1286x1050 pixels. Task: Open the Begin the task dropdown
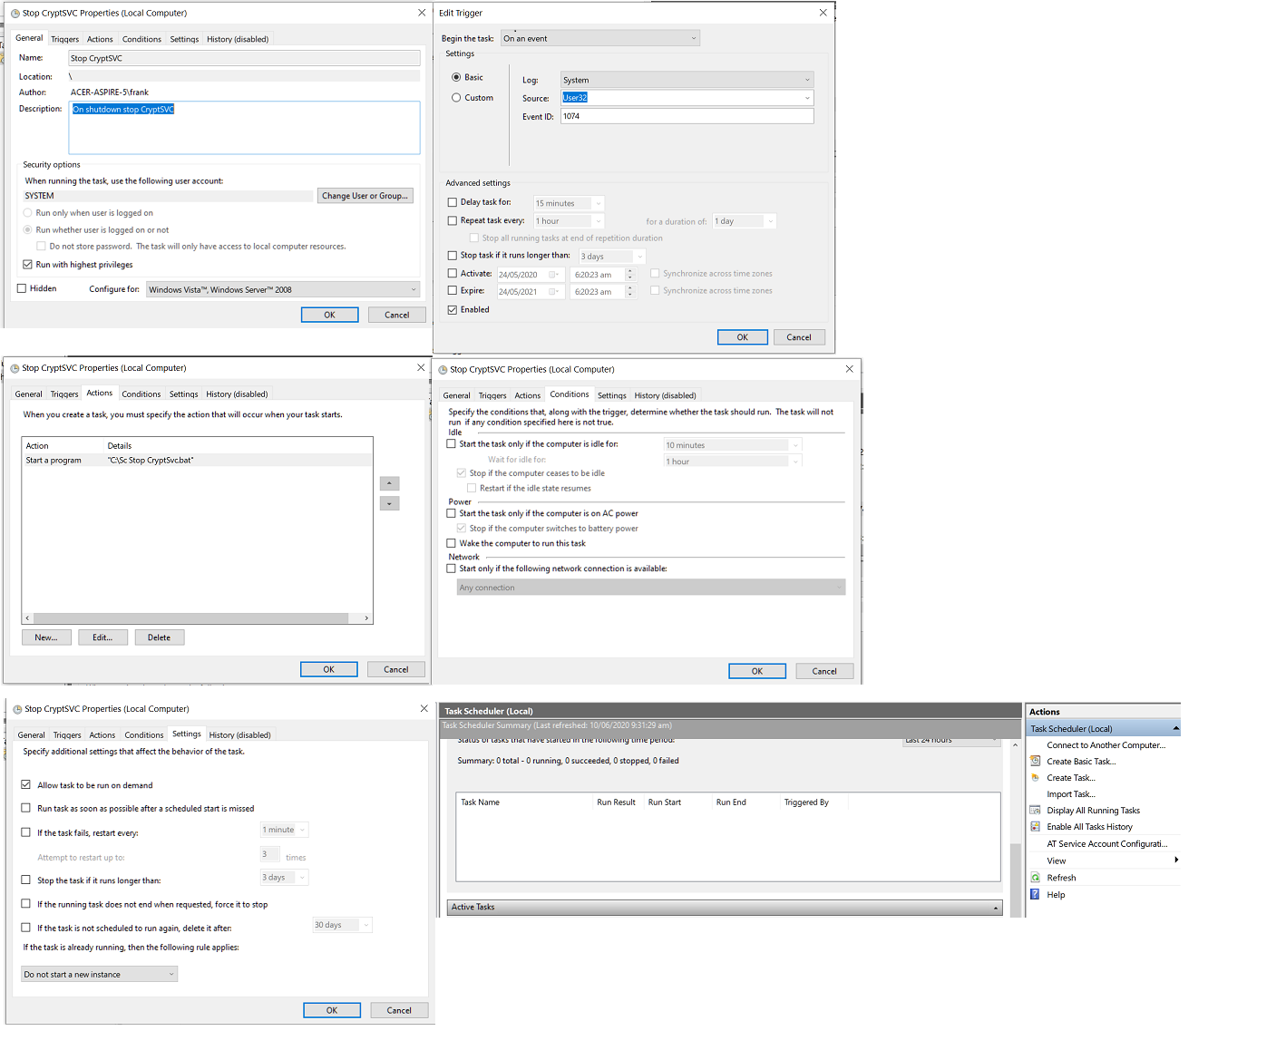600,38
